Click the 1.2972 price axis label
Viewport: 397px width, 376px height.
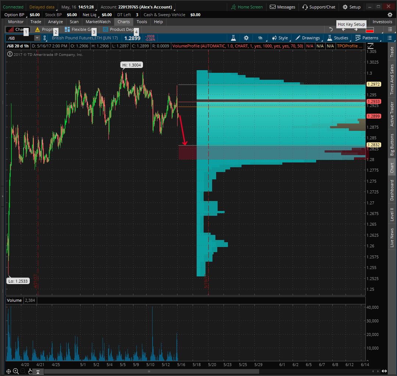pyautogui.click(x=373, y=84)
